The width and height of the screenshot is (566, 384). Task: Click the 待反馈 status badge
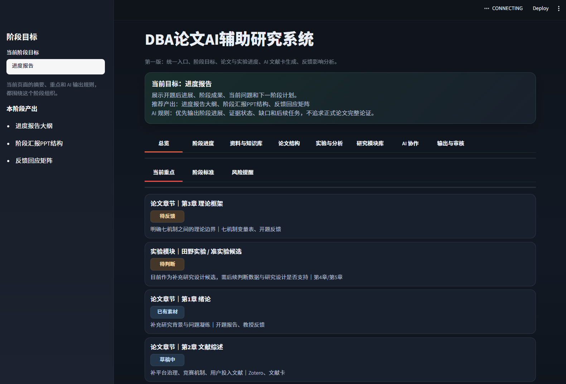click(167, 216)
